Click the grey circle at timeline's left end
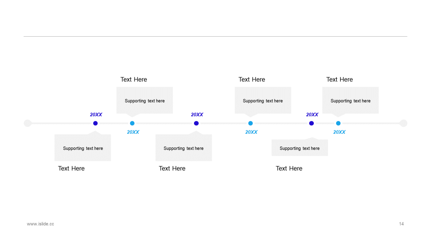 click(x=28, y=123)
